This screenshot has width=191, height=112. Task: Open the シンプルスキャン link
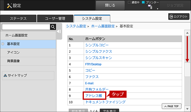pos(99,58)
